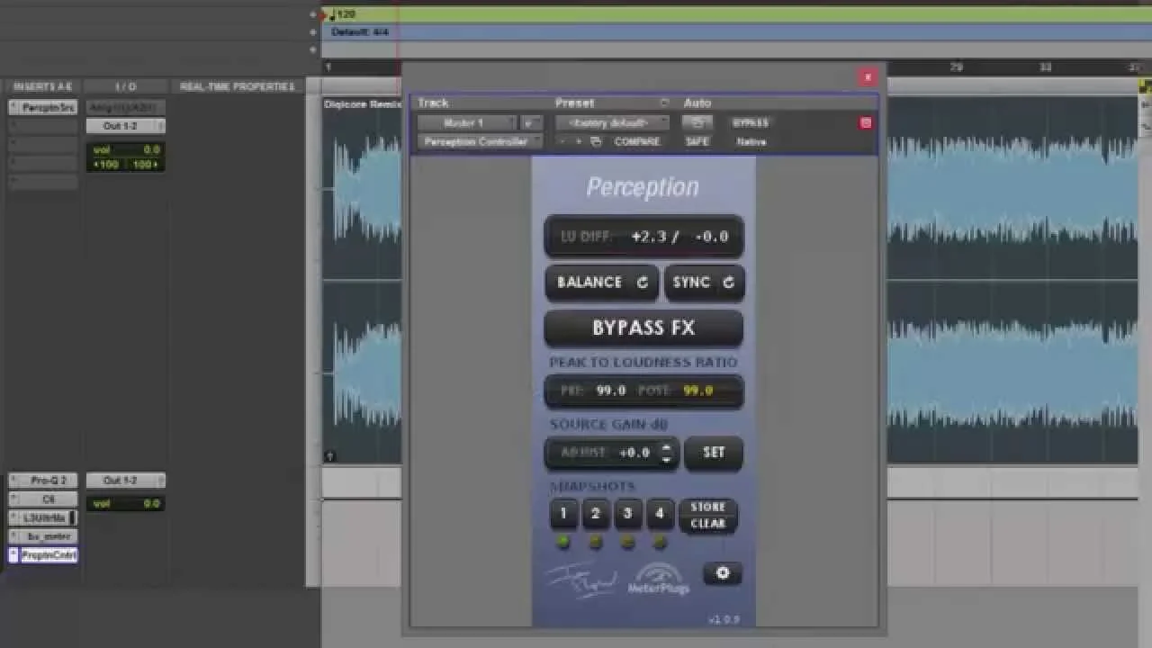Increase source gain with up stepper arrow
Viewport: 1152px width, 648px height.
click(x=666, y=447)
